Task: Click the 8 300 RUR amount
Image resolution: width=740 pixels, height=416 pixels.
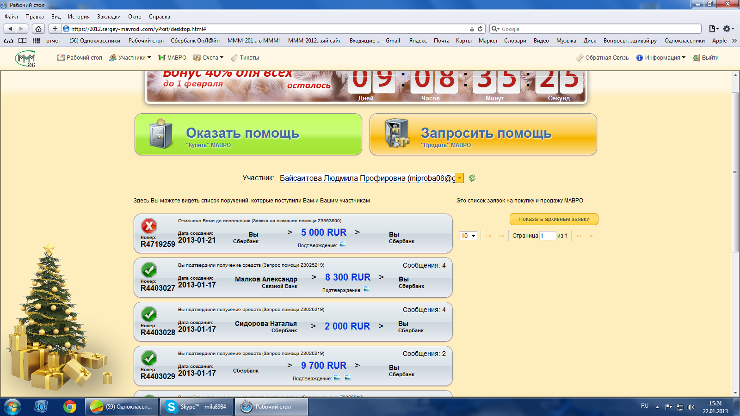Action: point(348,277)
